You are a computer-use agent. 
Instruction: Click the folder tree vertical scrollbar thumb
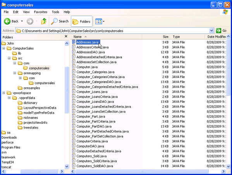(x=67, y=90)
